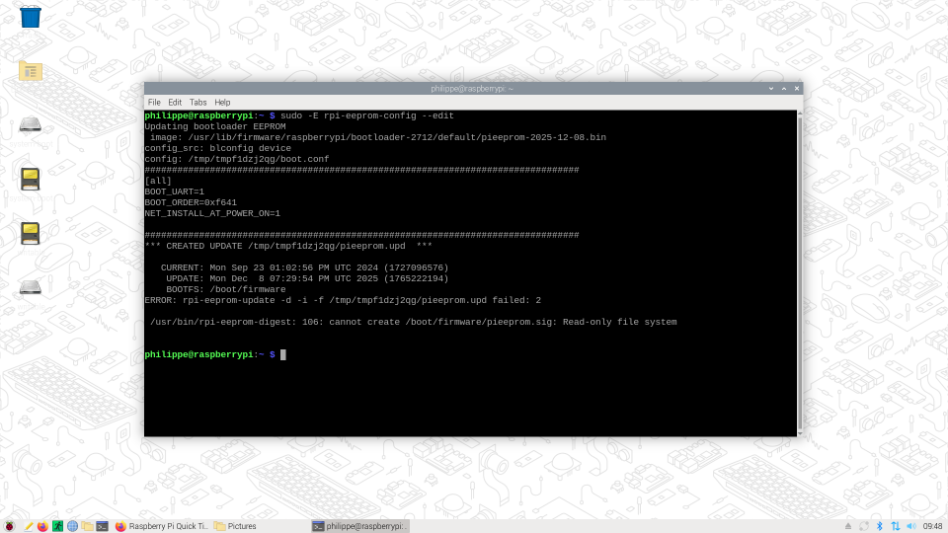This screenshot has width=948, height=533.
Task: Click the line 'Updating bootloader EEPROM'
Action: click(x=215, y=126)
